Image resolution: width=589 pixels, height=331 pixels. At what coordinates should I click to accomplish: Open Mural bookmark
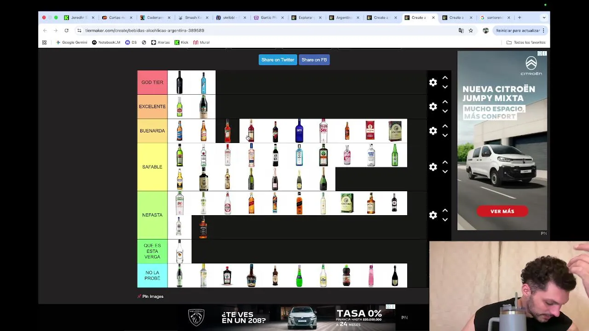coord(202,42)
